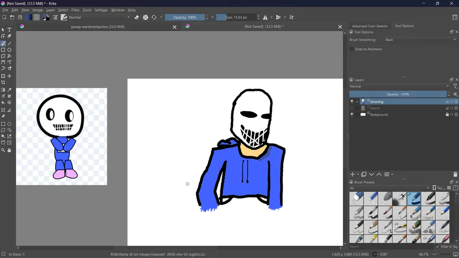Enable Snap to Assistants checkbox
Image resolution: width=459 pixels, height=258 pixels.
(352, 49)
